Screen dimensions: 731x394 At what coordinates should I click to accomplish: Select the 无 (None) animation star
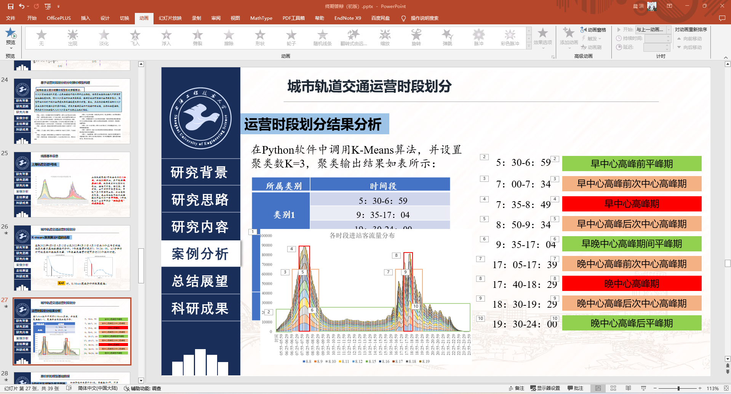(x=41, y=38)
